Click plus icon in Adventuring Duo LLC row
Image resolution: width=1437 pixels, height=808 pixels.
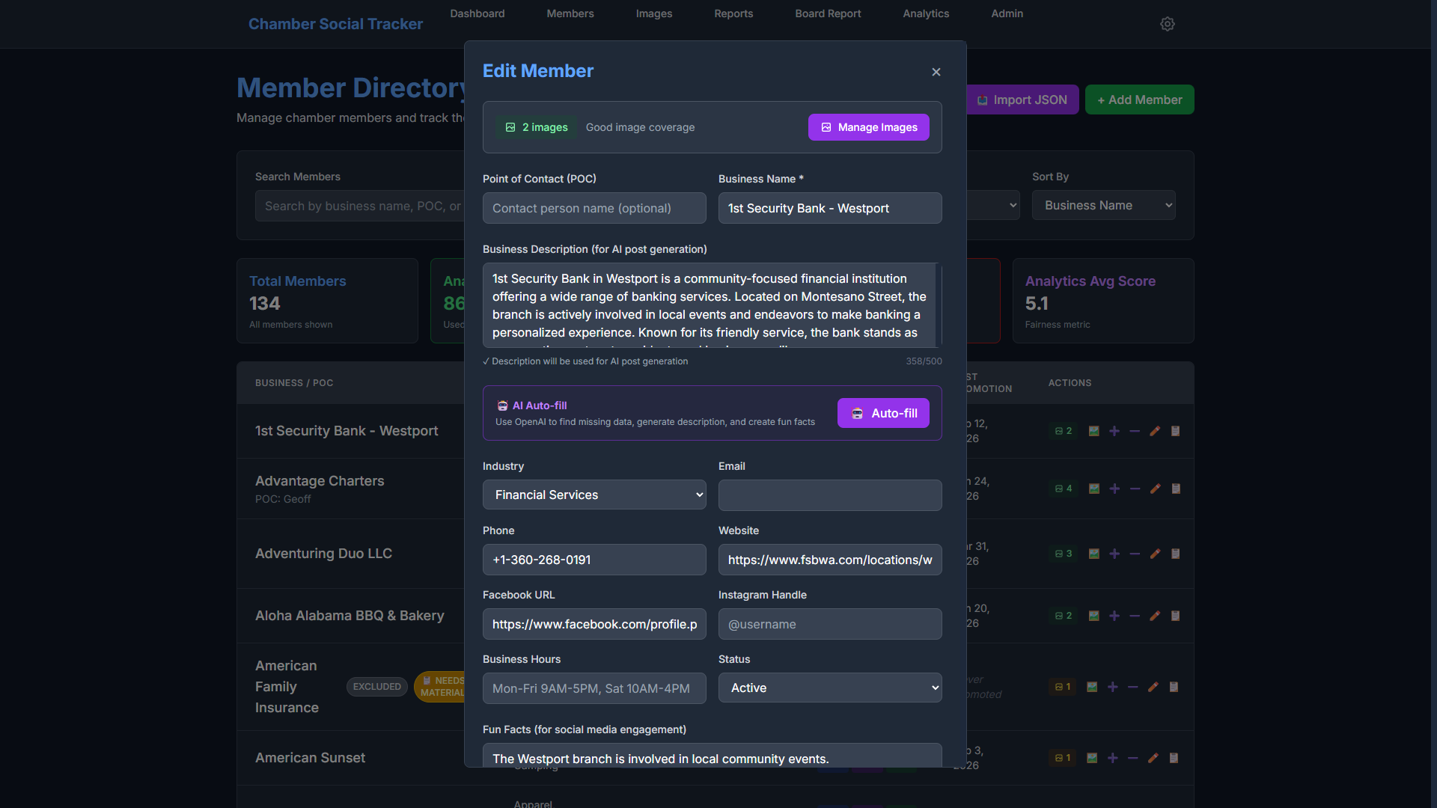point(1114,554)
